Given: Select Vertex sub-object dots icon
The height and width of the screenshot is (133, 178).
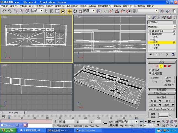Looking at the screenshot, I should [153, 66].
